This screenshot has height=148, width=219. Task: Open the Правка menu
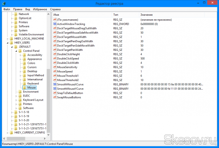(18, 9)
